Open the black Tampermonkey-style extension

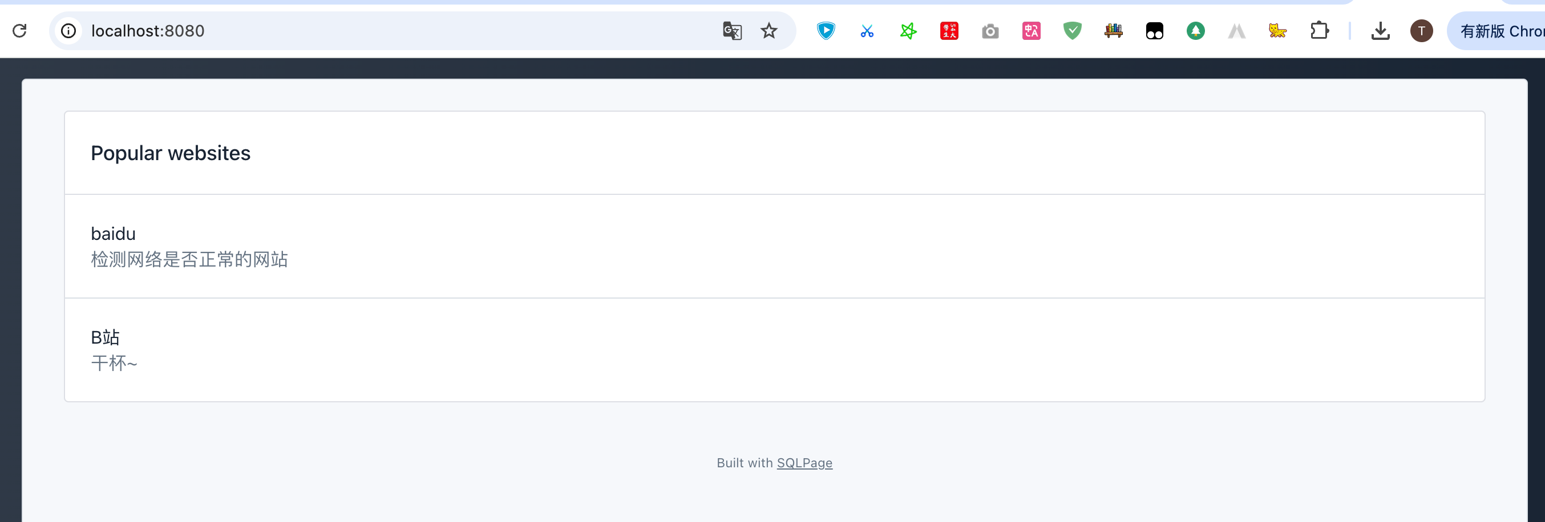(x=1154, y=31)
